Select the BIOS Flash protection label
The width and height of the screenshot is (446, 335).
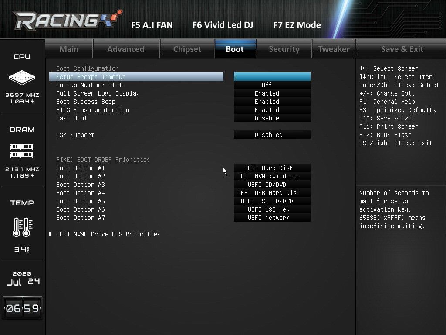coord(93,109)
